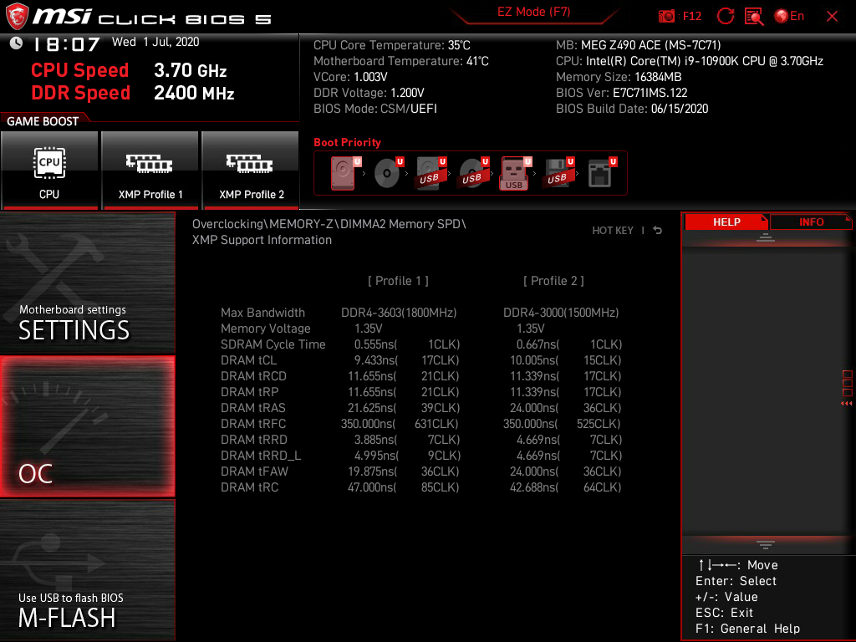The image size is (856, 642).
Task: Open the OC section
Action: (87, 425)
